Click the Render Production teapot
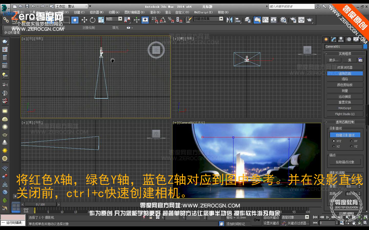The image size is (369, 230). pos(310,20)
